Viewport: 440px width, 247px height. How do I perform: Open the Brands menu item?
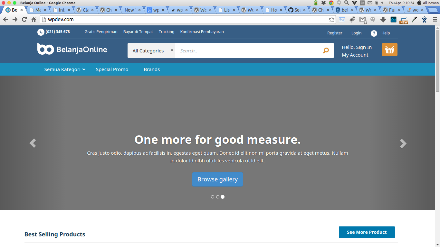click(152, 69)
